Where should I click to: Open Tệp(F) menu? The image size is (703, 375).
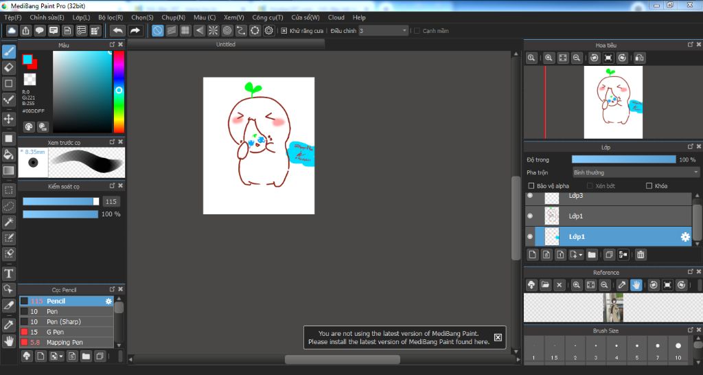coord(12,17)
